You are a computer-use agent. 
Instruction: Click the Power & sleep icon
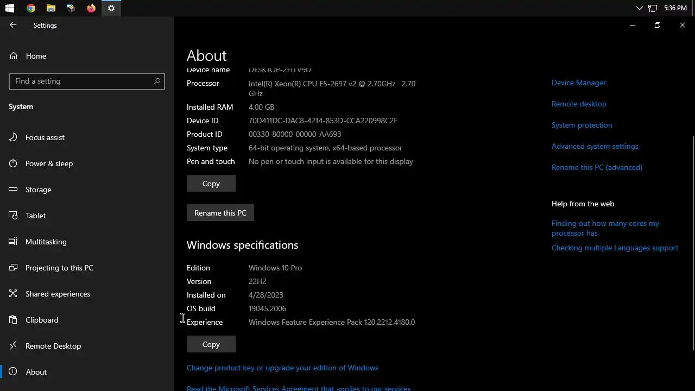pos(14,163)
